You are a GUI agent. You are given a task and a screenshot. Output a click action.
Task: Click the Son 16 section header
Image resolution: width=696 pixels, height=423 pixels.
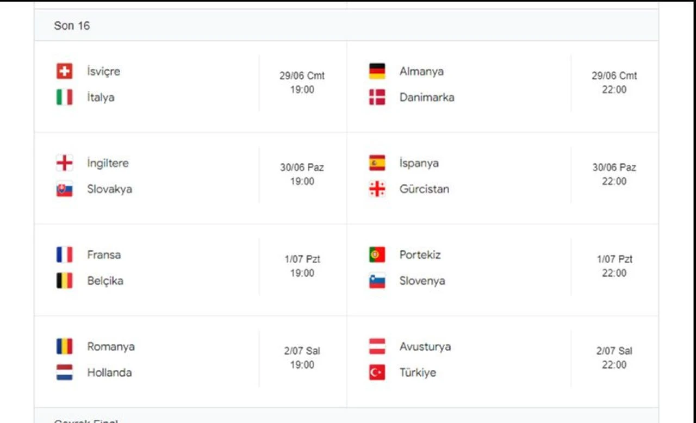(x=72, y=26)
